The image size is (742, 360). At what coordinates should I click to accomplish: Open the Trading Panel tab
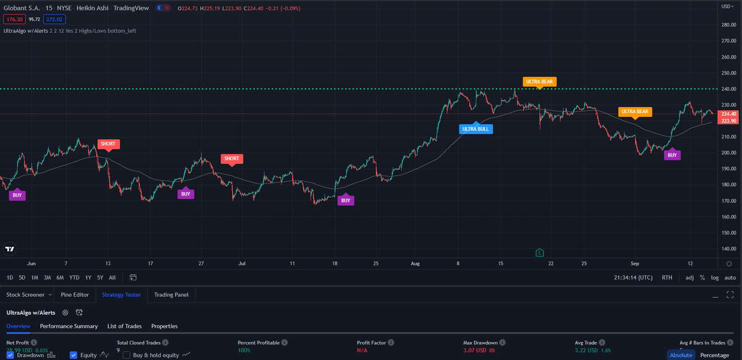171,294
